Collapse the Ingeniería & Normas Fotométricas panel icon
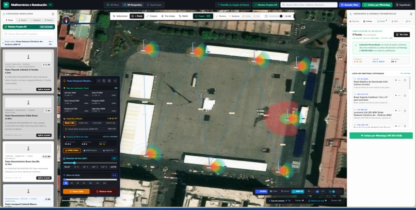The height and width of the screenshot is (210, 416). [x=411, y=14]
